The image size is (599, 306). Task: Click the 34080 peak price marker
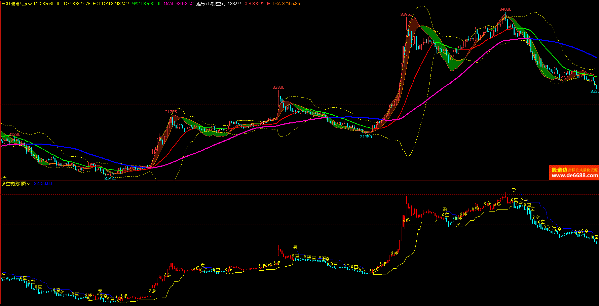505,9
